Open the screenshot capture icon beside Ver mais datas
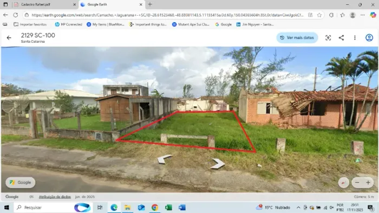This screenshot has width=379, height=213. (328, 38)
